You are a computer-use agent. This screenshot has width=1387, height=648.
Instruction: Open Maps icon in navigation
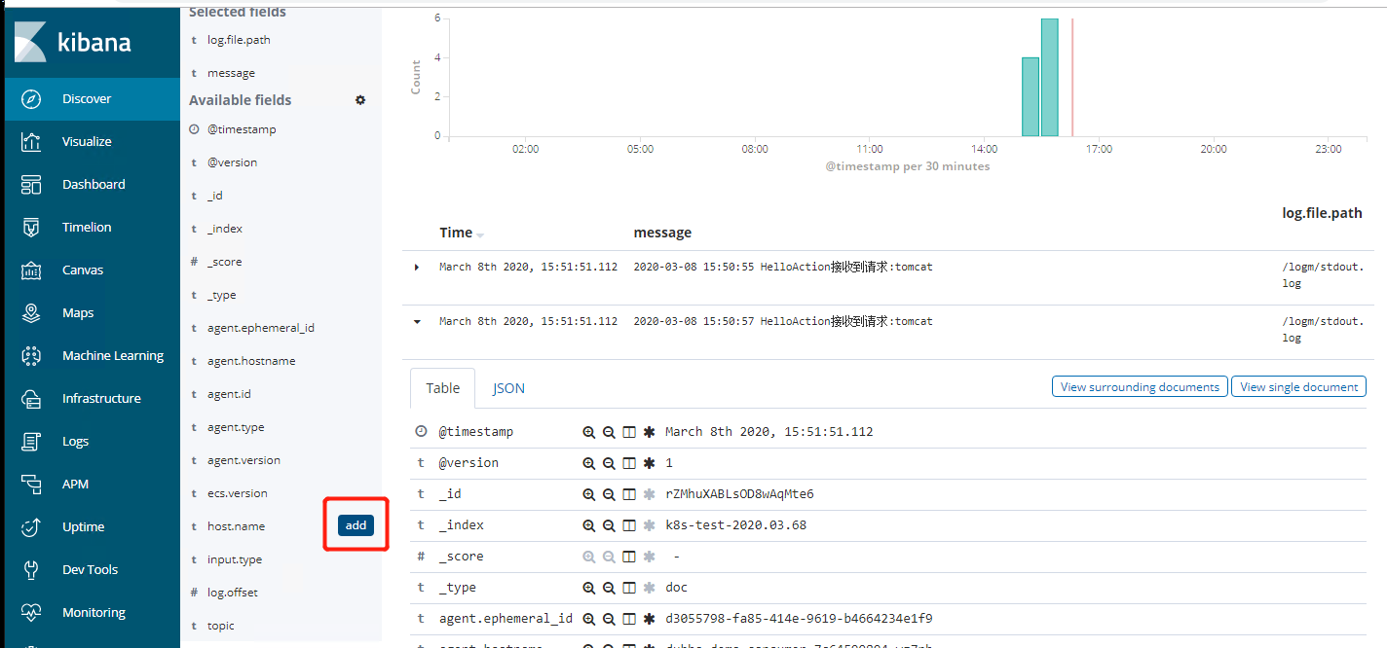click(x=31, y=313)
